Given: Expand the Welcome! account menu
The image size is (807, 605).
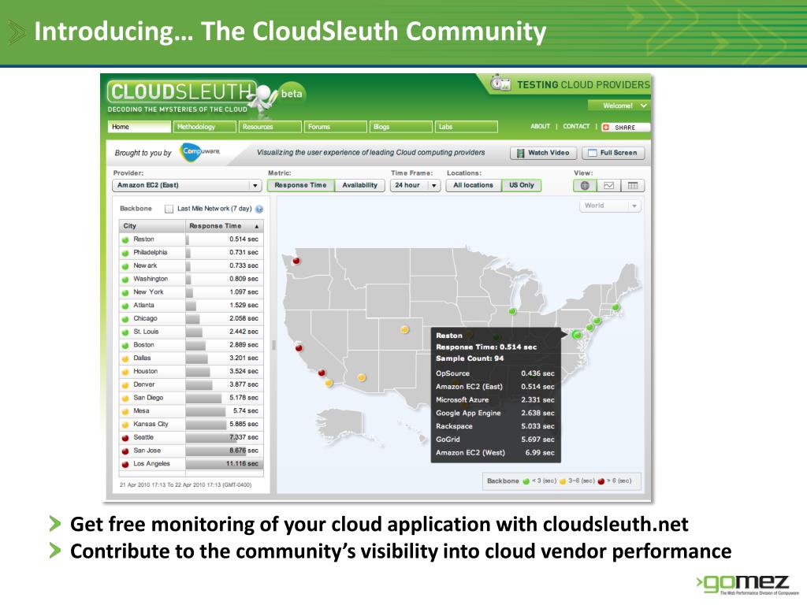Looking at the screenshot, I should point(619,106).
